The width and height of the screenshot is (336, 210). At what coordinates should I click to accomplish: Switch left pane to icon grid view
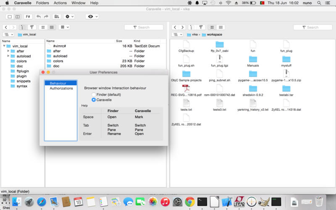[x=43, y=27]
